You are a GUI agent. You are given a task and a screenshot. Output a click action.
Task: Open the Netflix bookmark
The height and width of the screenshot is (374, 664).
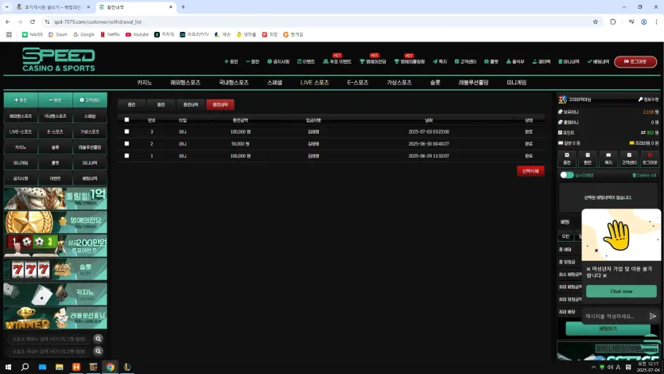tap(110, 35)
